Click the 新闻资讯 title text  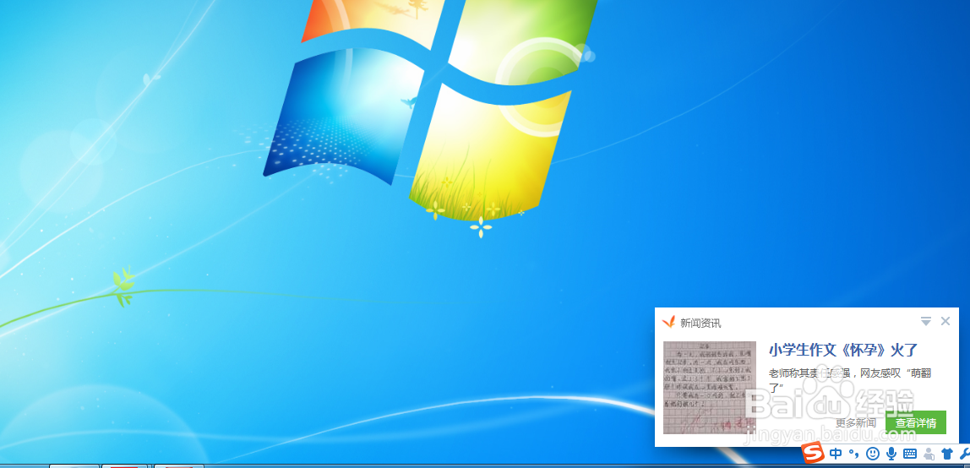coord(700,323)
